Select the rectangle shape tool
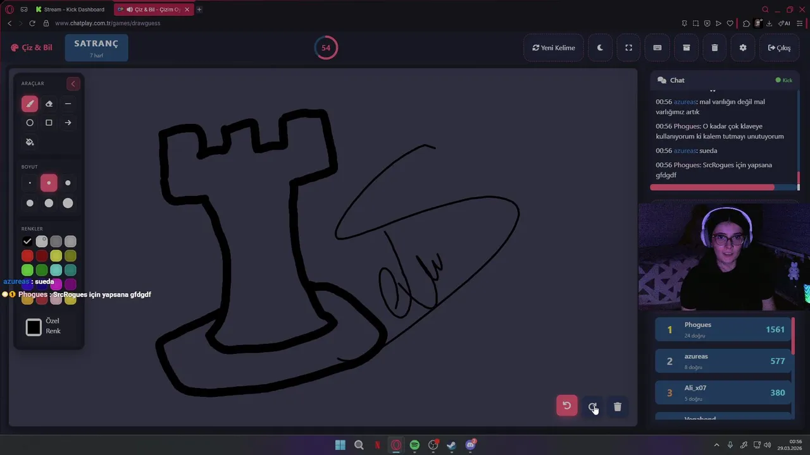The width and height of the screenshot is (810, 455). coord(49,123)
